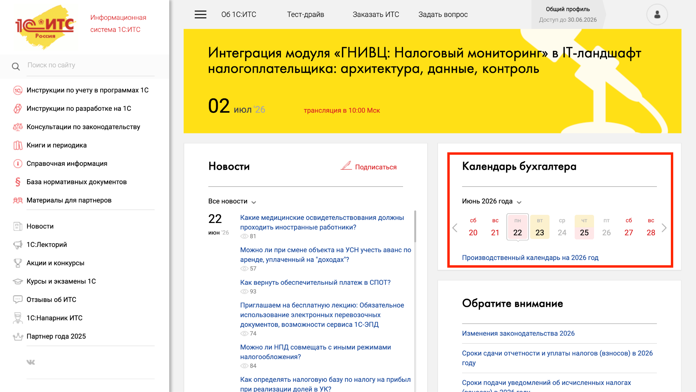Select Tuesday 23 in accountant calendar
Image resolution: width=696 pixels, height=392 pixels.
click(540, 227)
